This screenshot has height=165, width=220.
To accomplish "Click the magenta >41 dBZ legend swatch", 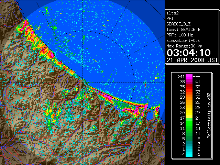I will click(x=189, y=76).
